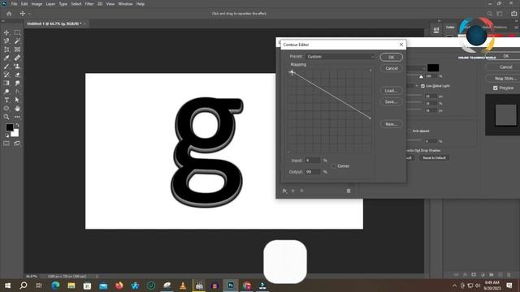Select the Horizontal Type tool
This screenshot has height=292, width=520.
click(x=6, y=100)
